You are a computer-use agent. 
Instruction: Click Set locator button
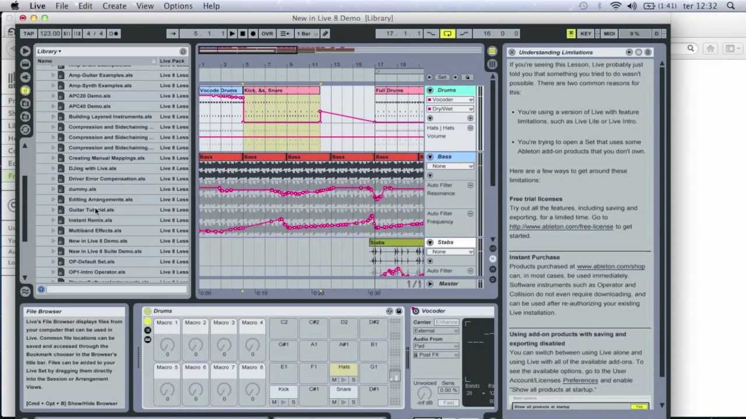(442, 77)
